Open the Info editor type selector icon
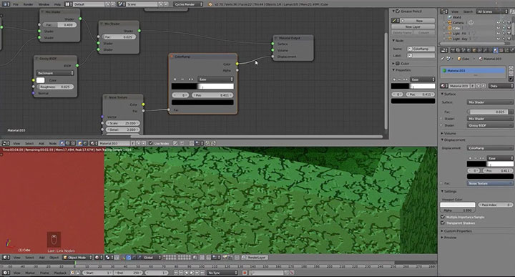The image size is (515, 277). [6, 4]
